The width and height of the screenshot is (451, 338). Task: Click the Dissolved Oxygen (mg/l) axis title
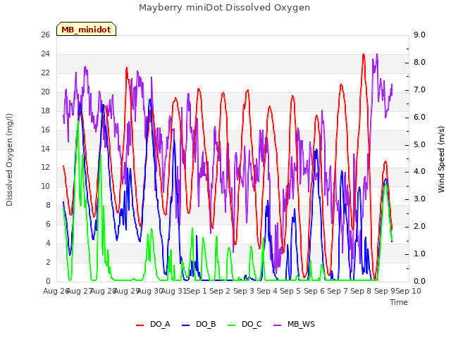pyautogui.click(x=9, y=160)
